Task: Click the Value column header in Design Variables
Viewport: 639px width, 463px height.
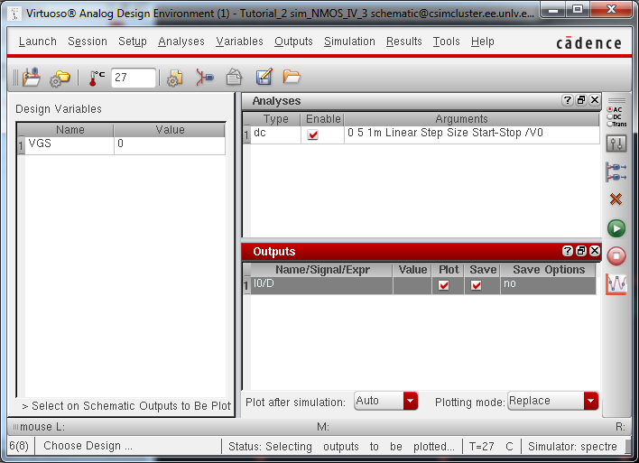Action: click(170, 130)
